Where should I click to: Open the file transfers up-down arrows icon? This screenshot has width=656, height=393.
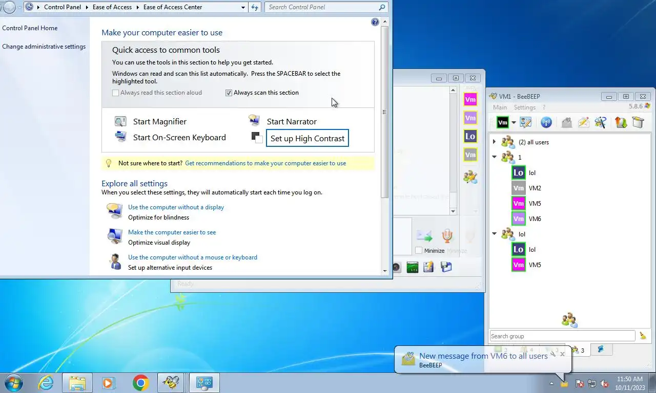621,122
